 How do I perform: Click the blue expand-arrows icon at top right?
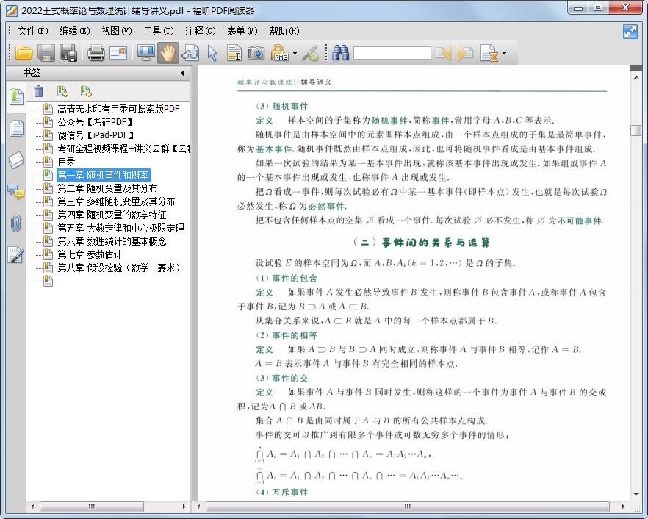pos(630,32)
